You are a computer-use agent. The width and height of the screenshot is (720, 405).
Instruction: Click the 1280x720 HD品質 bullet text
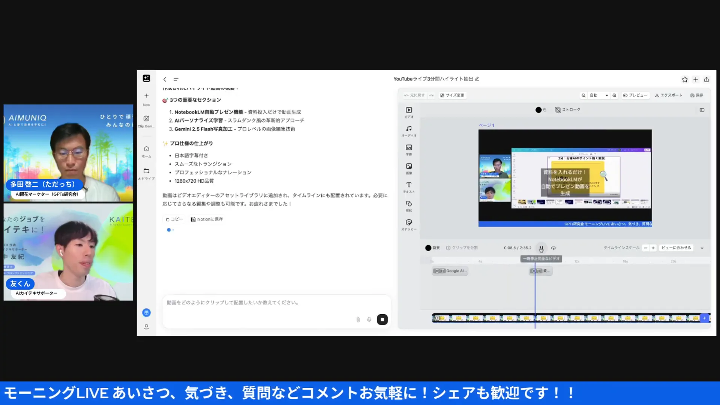tap(194, 181)
